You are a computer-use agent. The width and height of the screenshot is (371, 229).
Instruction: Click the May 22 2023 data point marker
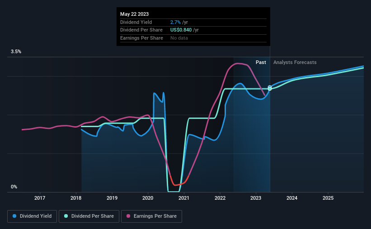(270, 88)
